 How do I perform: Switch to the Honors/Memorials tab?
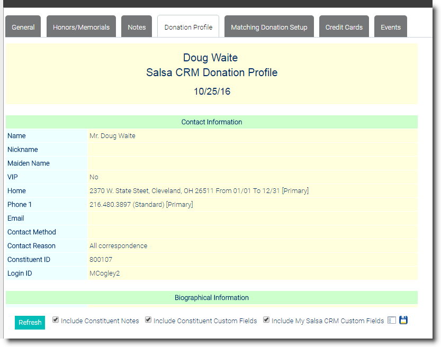[x=82, y=27]
